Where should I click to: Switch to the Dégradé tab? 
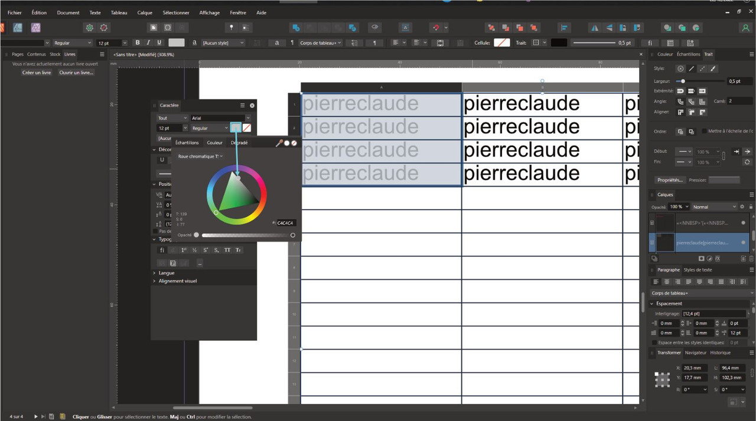point(239,142)
